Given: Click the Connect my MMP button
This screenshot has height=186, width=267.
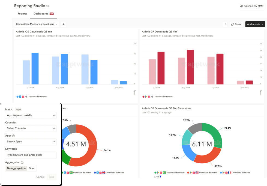Looking at the screenshot, I should [x=252, y=6].
